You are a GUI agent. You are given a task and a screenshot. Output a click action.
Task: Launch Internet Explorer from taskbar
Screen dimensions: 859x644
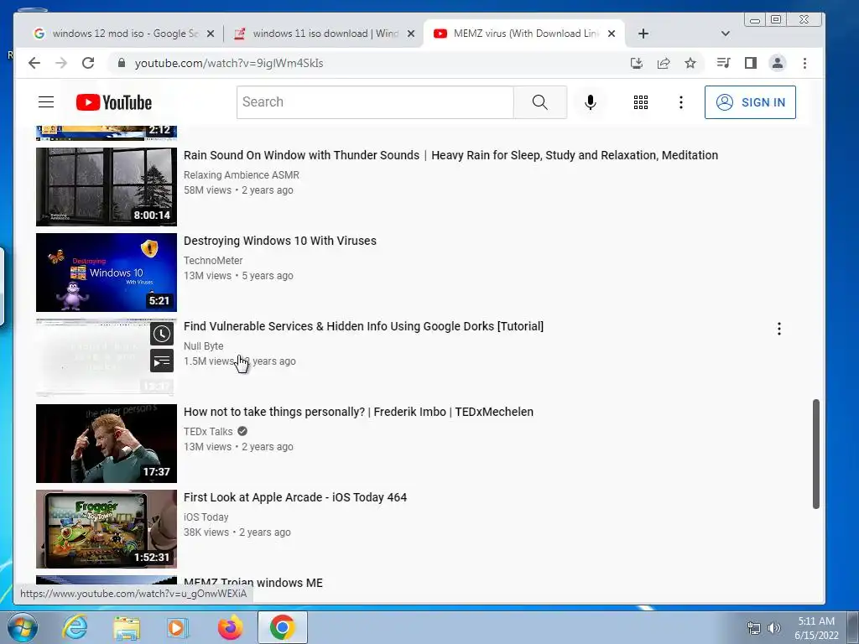(x=75, y=627)
